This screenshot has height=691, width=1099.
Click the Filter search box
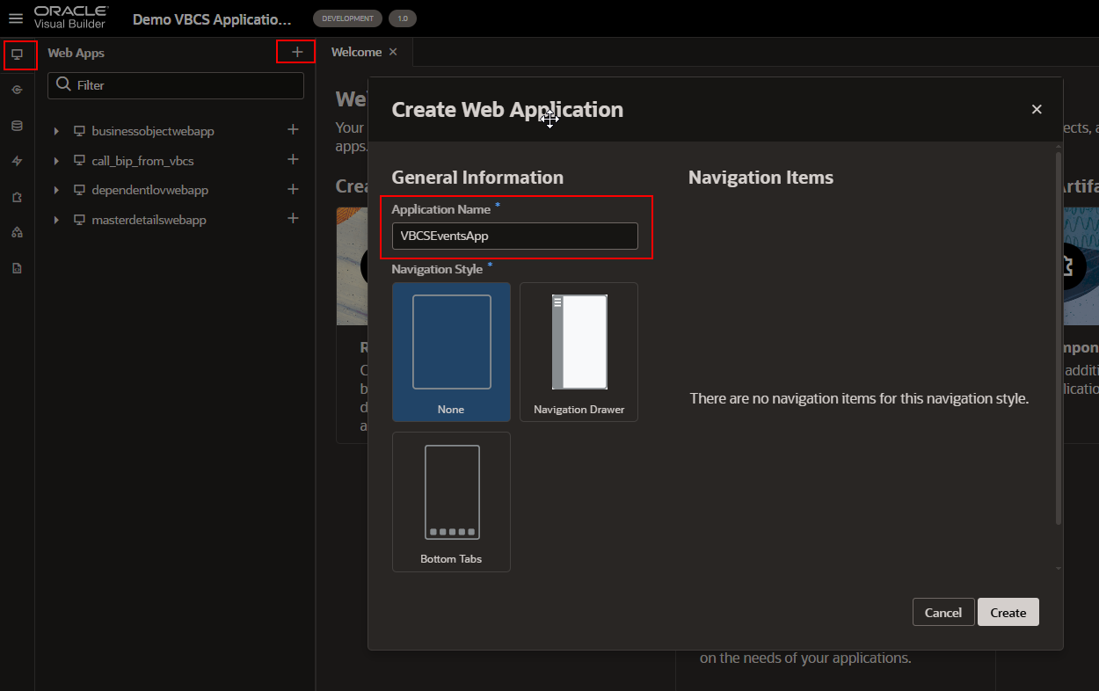click(176, 85)
